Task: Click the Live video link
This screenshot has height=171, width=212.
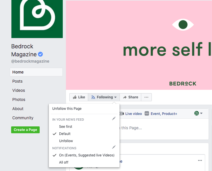Action: (x=134, y=114)
